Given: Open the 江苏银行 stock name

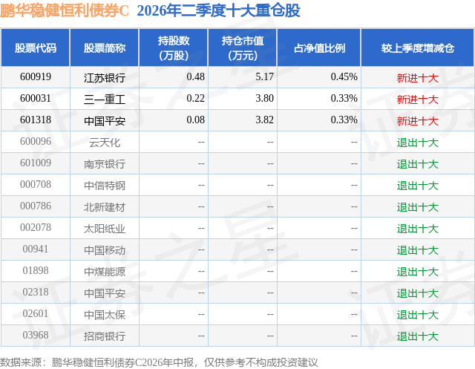Looking at the screenshot, I should 105,77.
